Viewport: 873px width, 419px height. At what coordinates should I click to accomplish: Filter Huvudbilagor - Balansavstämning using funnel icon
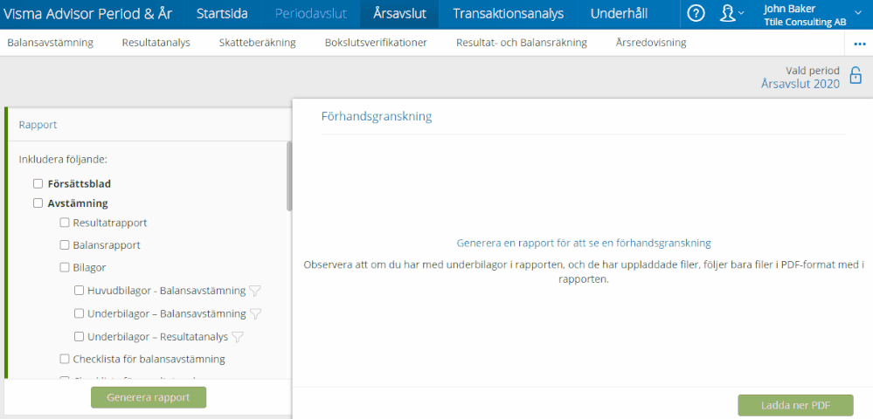click(255, 292)
